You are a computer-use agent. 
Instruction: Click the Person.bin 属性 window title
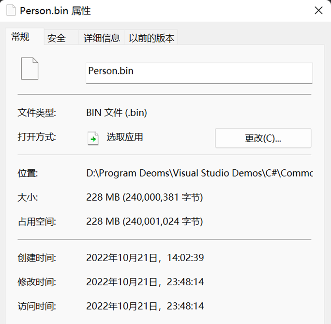tap(55, 11)
